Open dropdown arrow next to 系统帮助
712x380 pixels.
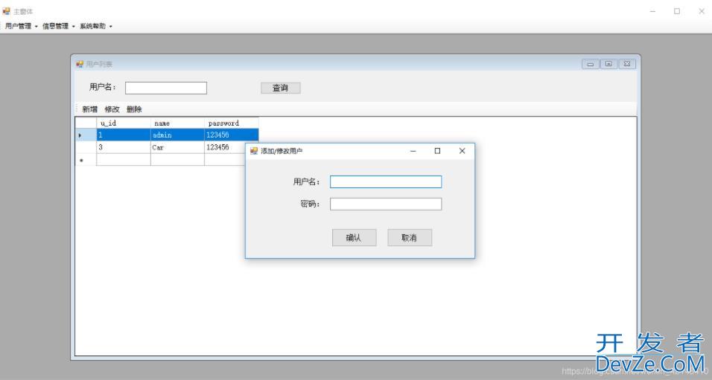(x=111, y=27)
